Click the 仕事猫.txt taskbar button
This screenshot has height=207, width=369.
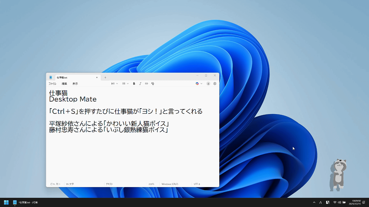pos(25,202)
